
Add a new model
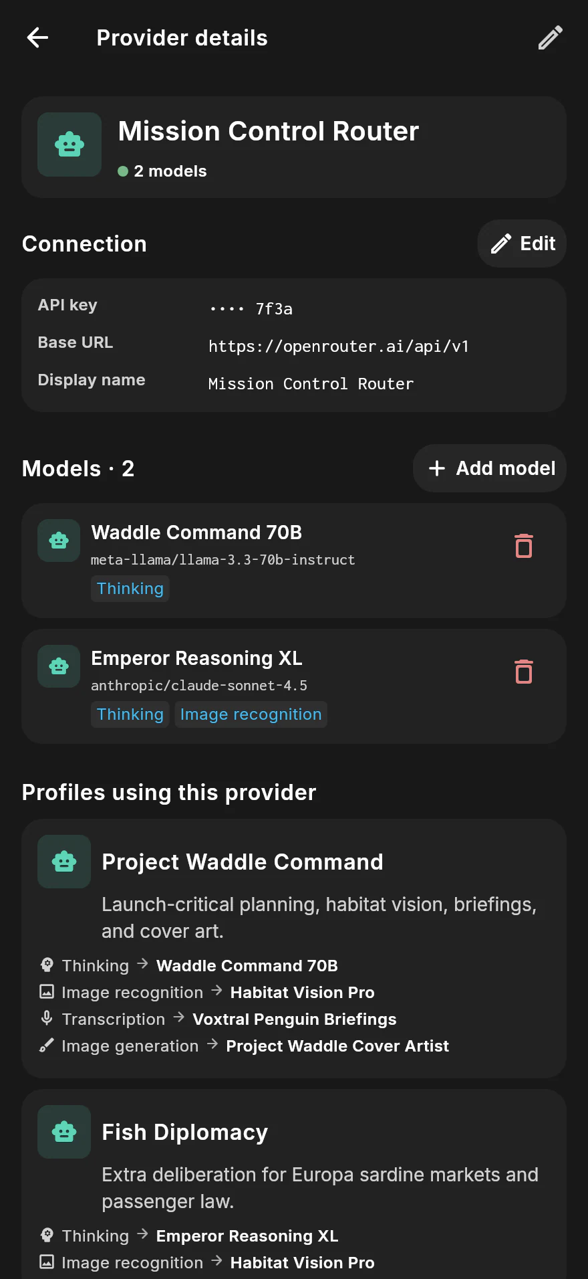click(x=490, y=468)
